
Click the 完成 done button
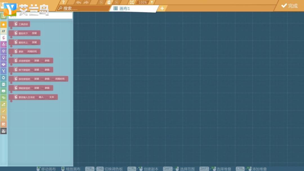click(289, 6)
